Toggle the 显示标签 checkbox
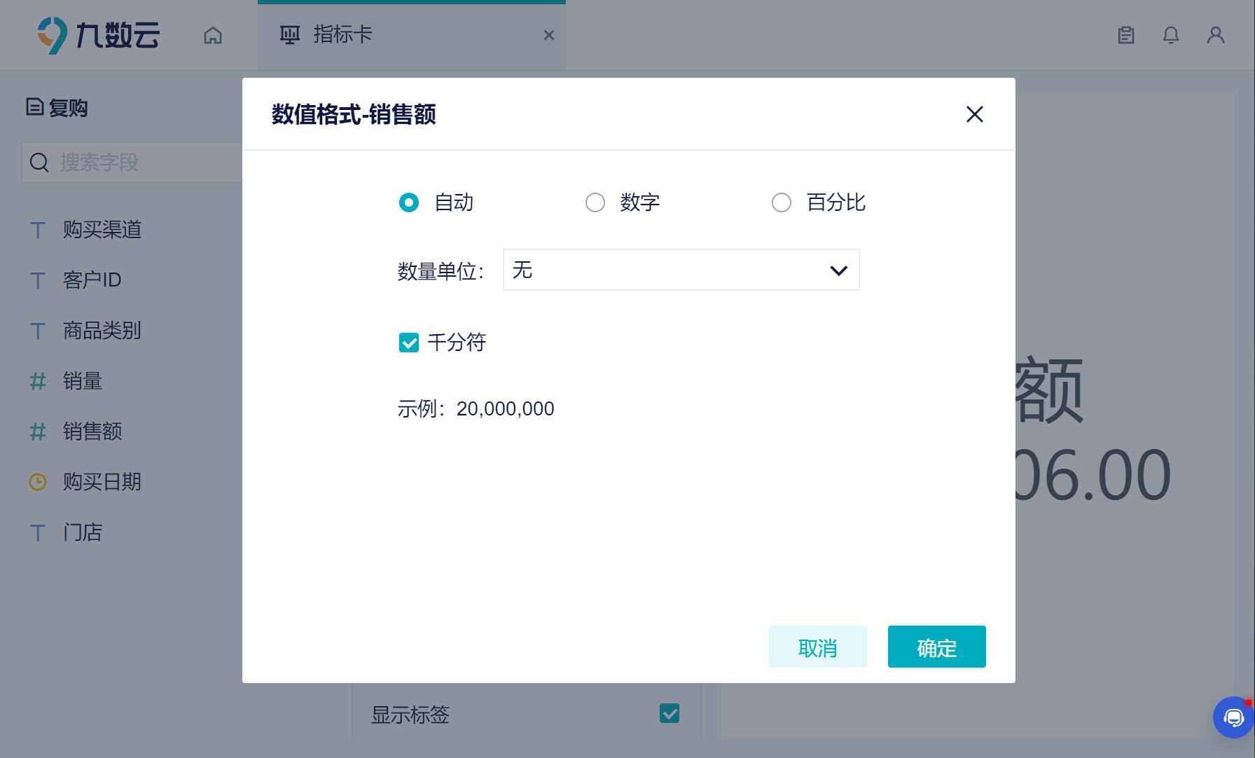The width and height of the screenshot is (1255, 758). [670, 713]
